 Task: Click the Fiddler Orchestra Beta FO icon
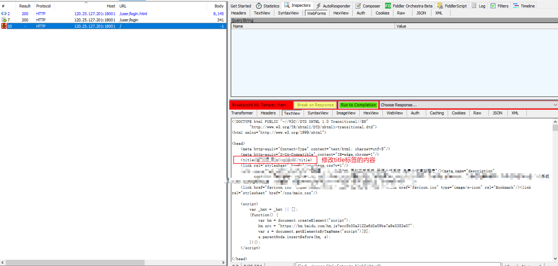tap(388, 6)
